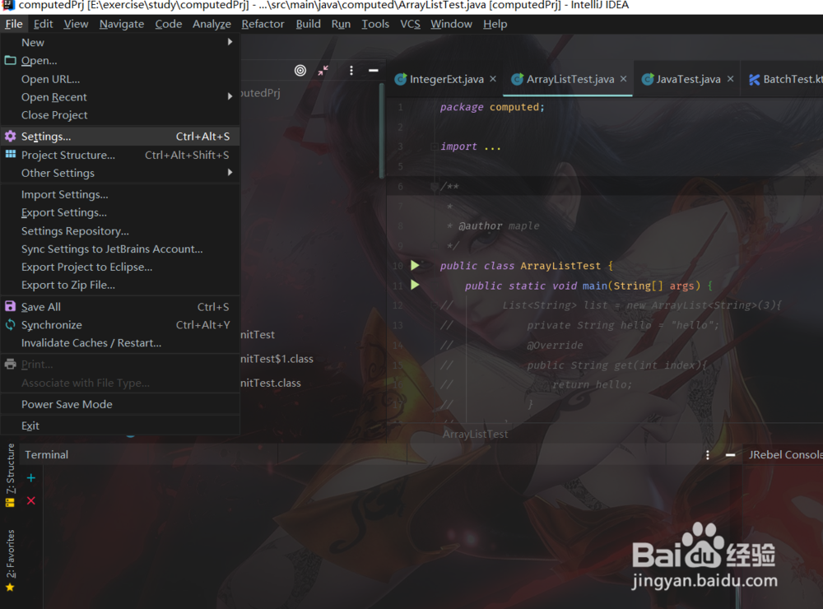Image resolution: width=823 pixels, height=609 pixels.
Task: Click the ArrayListTest.java file icon on tab
Action: pos(518,79)
